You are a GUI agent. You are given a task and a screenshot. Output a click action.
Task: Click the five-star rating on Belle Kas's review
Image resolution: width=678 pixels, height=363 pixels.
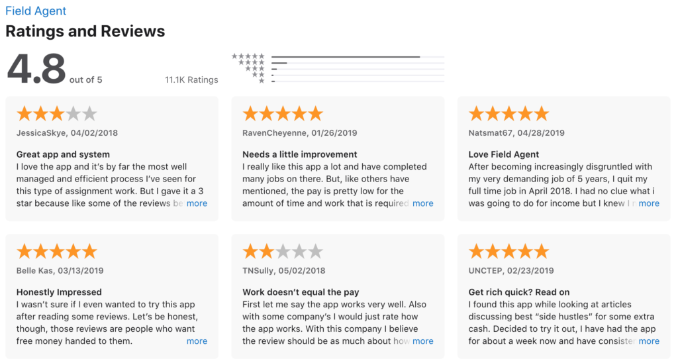coord(57,251)
